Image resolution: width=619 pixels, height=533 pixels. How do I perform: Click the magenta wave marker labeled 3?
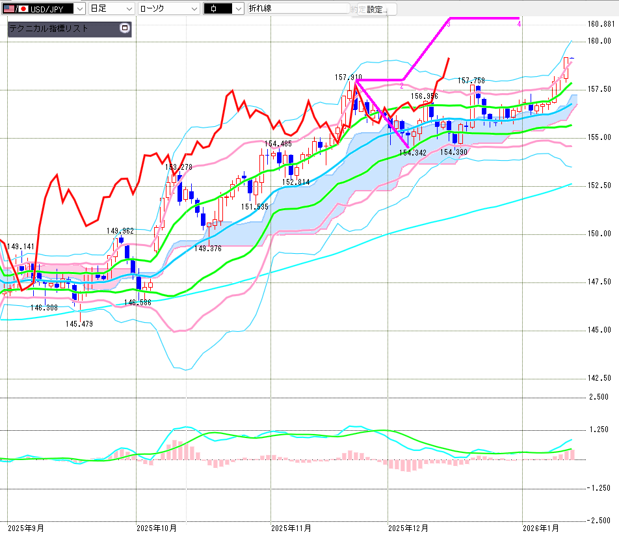click(448, 24)
